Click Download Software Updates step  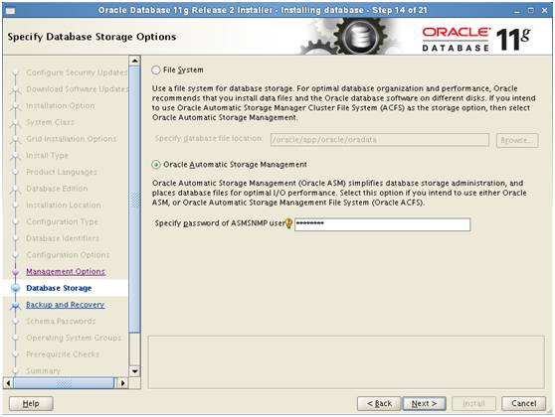tap(78, 89)
